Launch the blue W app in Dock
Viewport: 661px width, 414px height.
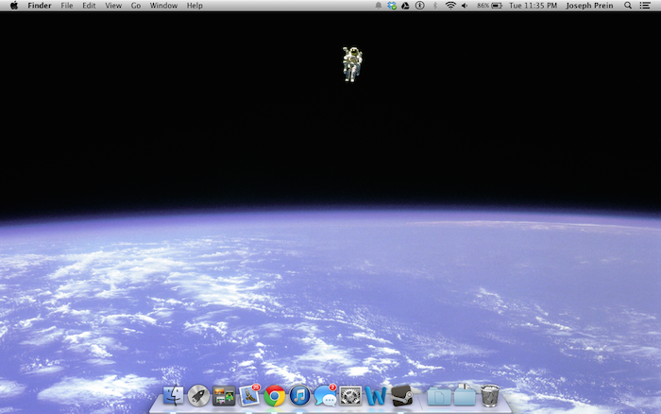[376, 396]
